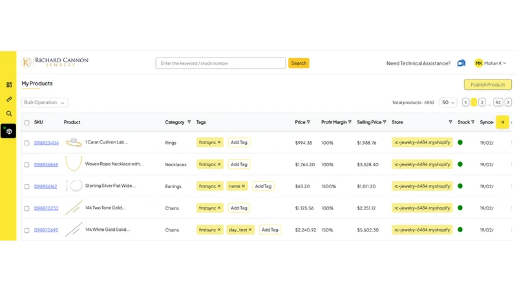Open the search icon in sidebar

coord(9,114)
